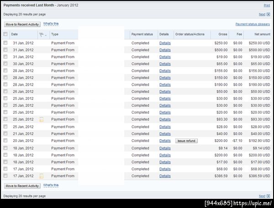
Task: Click the $9.14 USD net amount
Action: [261, 148]
